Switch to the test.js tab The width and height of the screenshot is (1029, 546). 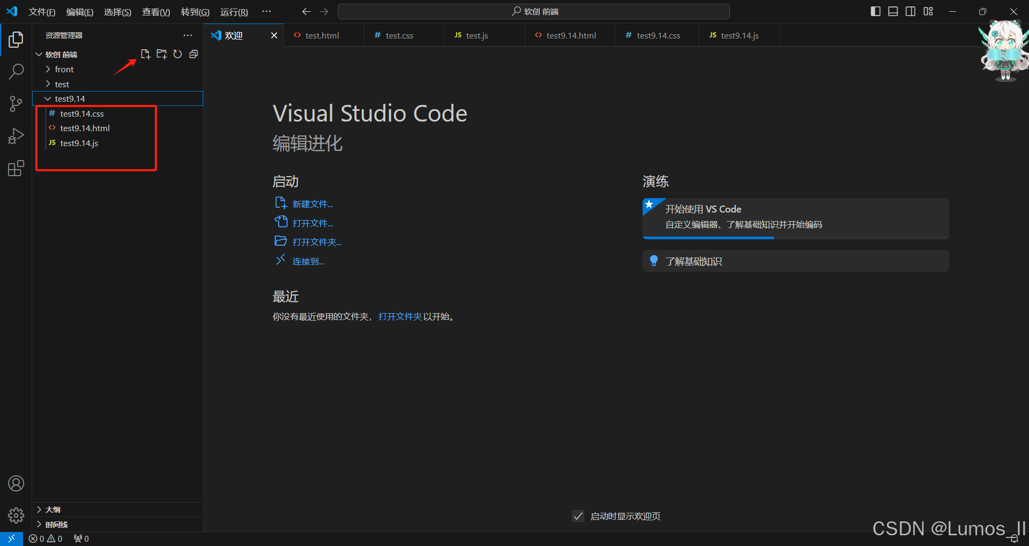pyautogui.click(x=484, y=35)
